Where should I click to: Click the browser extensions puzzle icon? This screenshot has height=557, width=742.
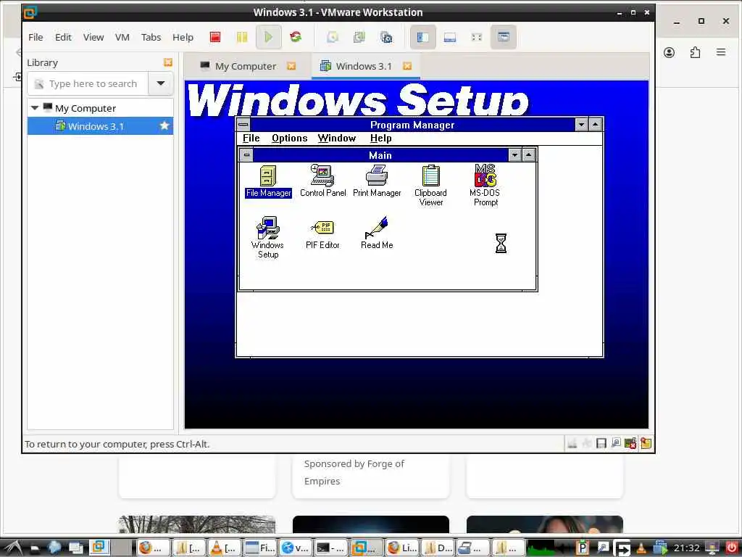695,52
